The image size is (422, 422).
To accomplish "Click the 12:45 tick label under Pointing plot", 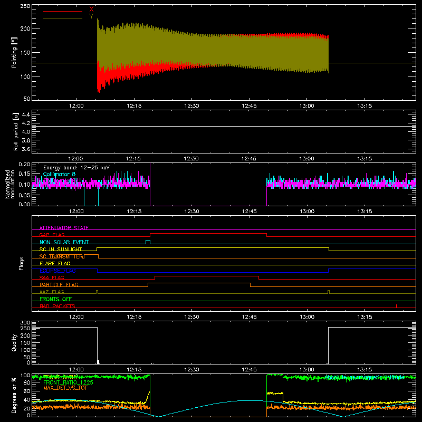I will coord(249,106).
